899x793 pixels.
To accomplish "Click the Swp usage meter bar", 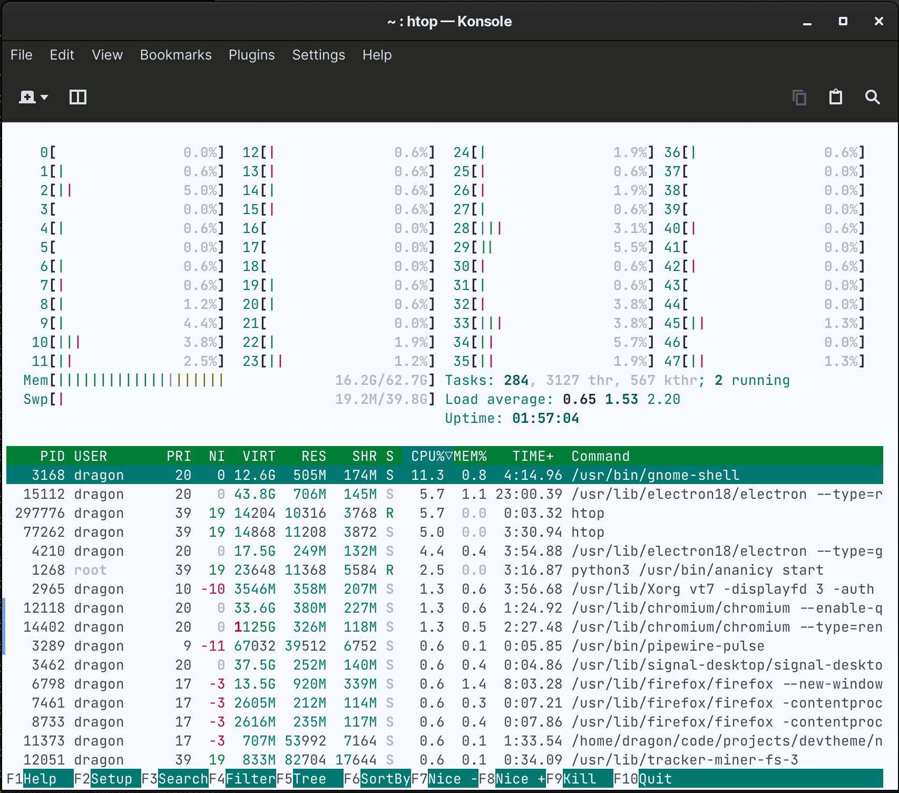I will click(x=230, y=399).
